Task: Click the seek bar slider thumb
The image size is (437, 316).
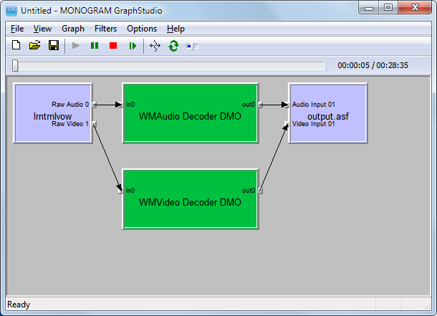Action: tap(15, 66)
